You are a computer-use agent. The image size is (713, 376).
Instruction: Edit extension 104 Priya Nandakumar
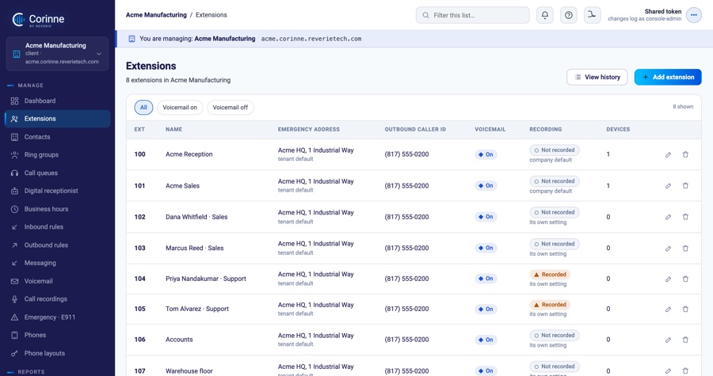[x=668, y=279]
